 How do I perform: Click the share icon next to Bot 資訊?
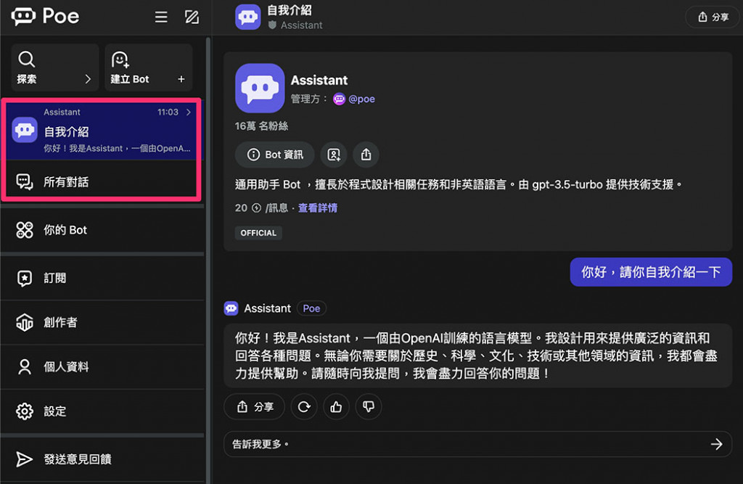[x=366, y=155]
